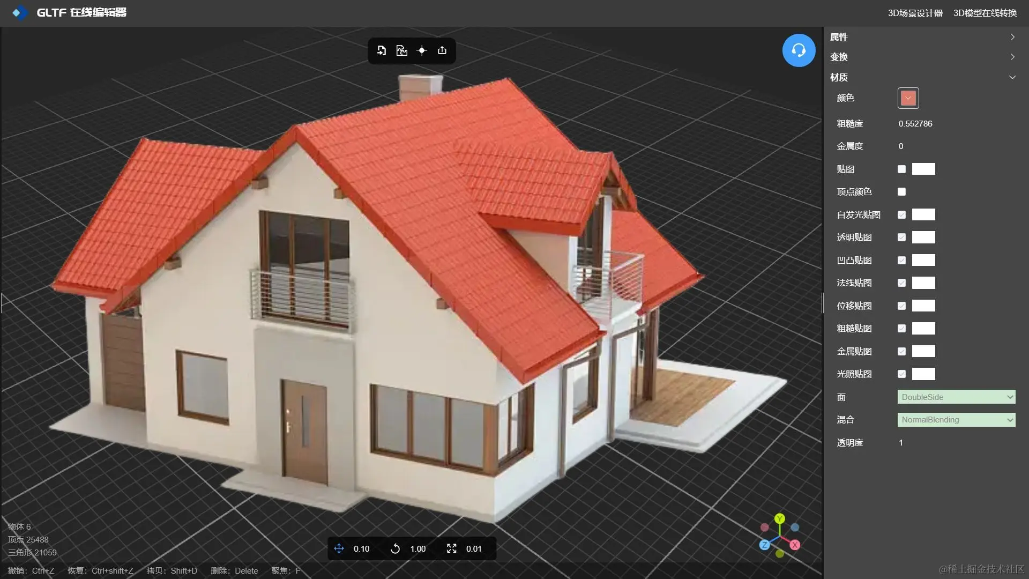The image size is (1029, 579).
Task: Uncheck the 法线贴图 checkbox
Action: click(x=901, y=283)
